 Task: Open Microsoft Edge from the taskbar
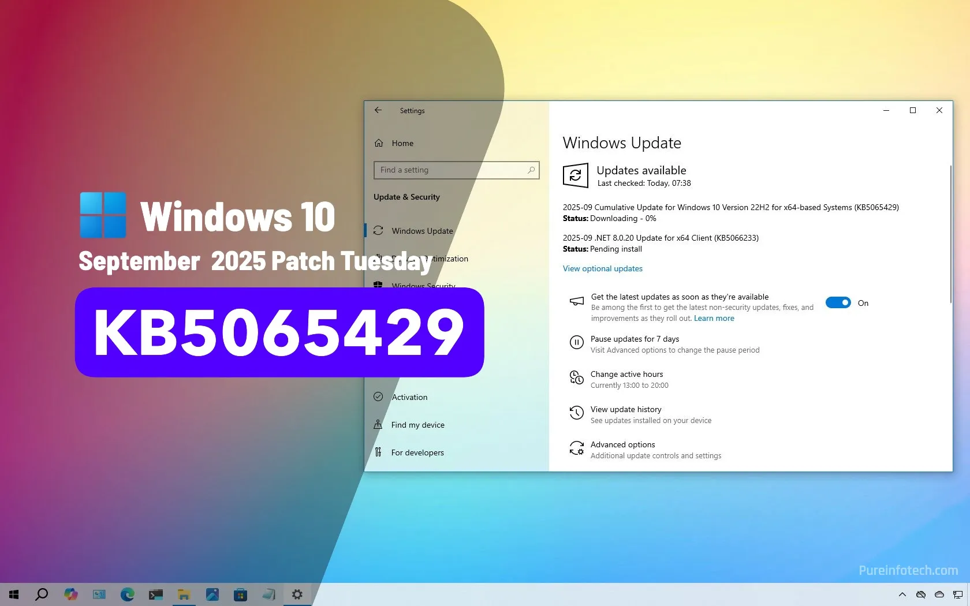click(x=127, y=594)
